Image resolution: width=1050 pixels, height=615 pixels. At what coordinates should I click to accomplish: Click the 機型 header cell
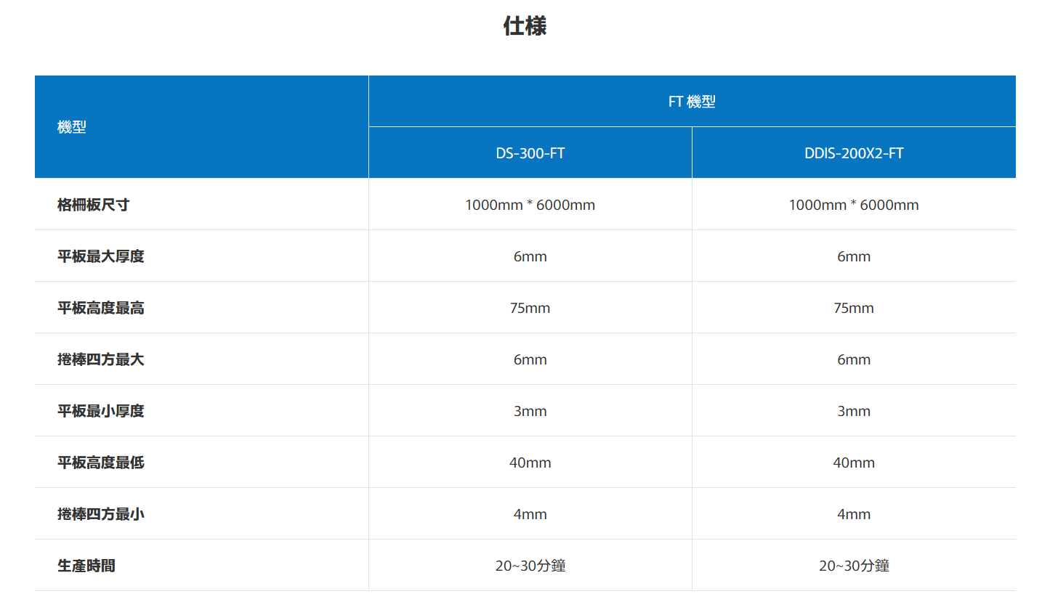click(72, 127)
